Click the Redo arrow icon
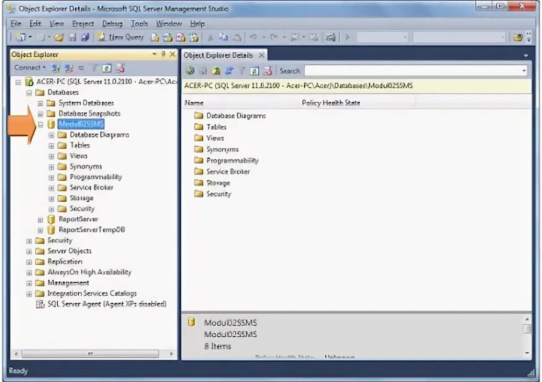This screenshot has height=382, width=542. (x=273, y=37)
